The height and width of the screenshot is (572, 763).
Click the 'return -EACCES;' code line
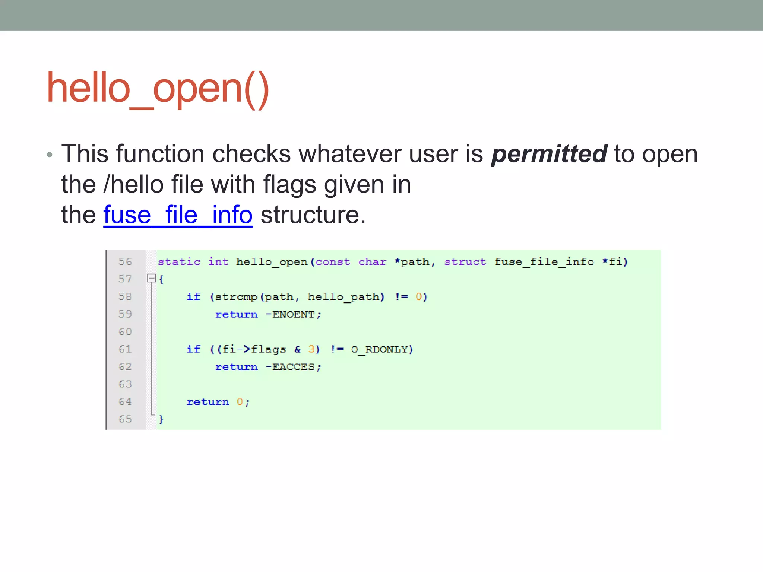[268, 367]
